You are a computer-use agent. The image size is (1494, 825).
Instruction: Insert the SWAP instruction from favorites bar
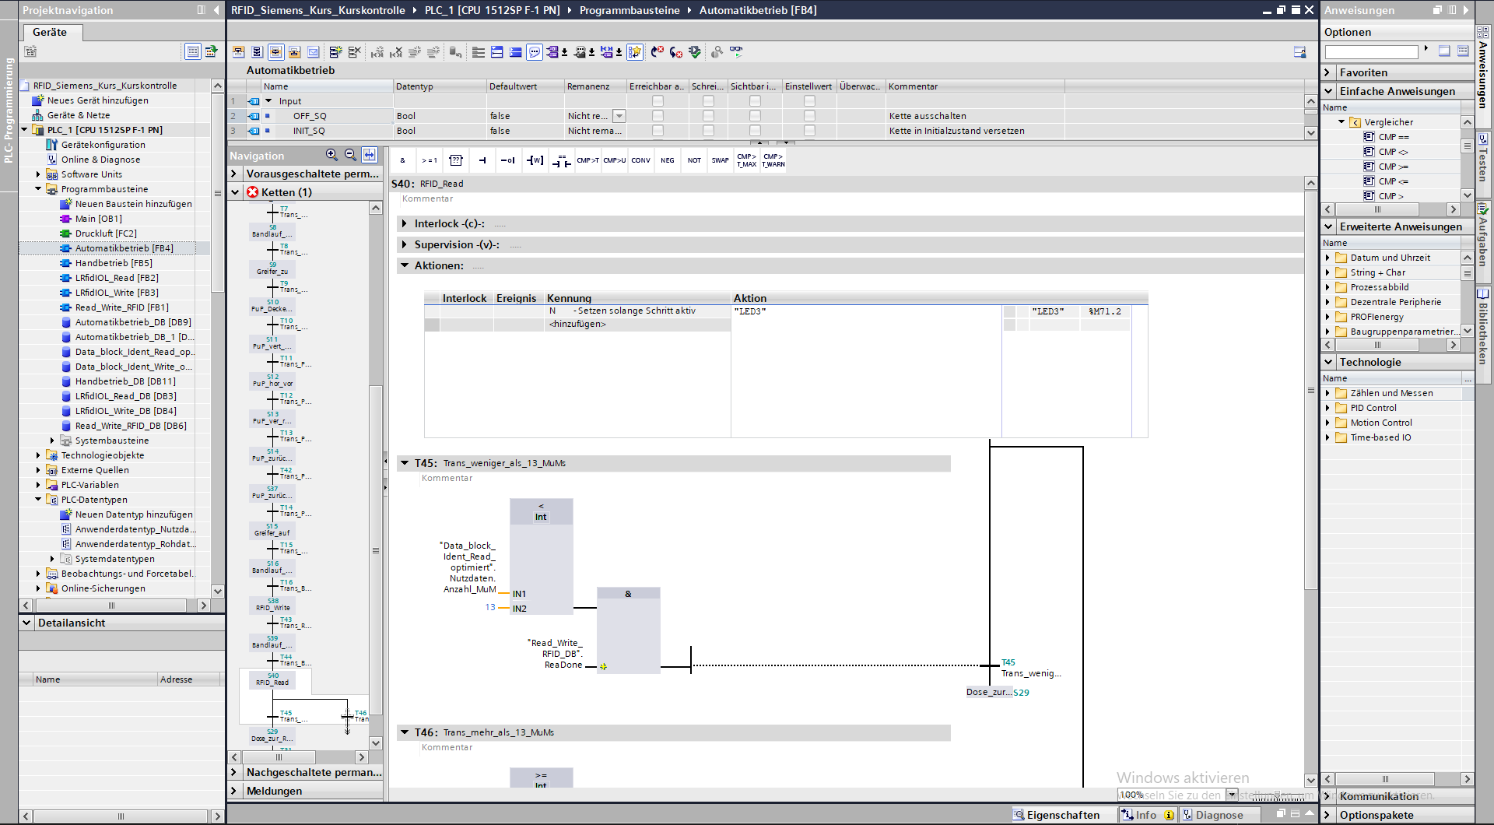720,160
